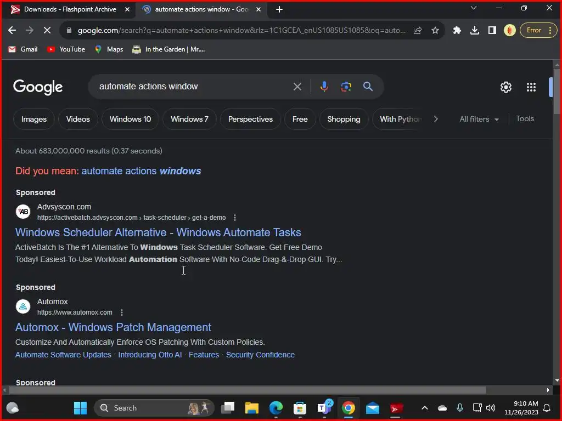The width and height of the screenshot is (562, 421).
Task: Start a voice search with microphone
Action: (x=324, y=87)
